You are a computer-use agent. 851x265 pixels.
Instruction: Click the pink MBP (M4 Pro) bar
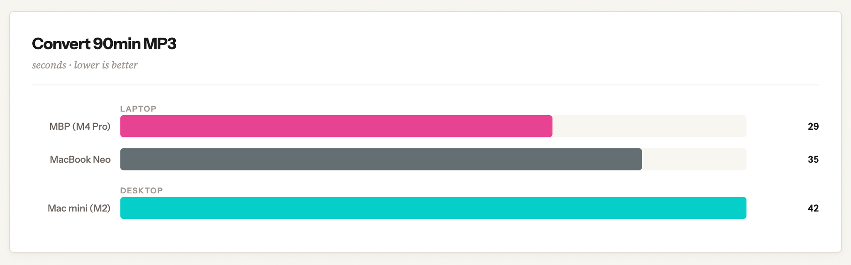(x=336, y=126)
